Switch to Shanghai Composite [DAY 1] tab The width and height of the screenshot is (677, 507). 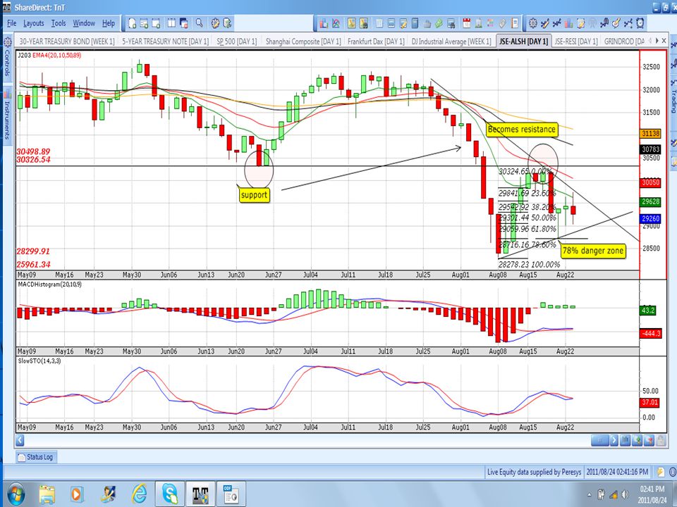coord(303,42)
